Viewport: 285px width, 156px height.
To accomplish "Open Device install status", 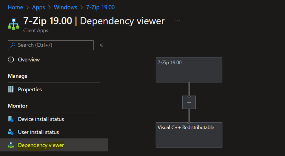I will coord(41,119).
